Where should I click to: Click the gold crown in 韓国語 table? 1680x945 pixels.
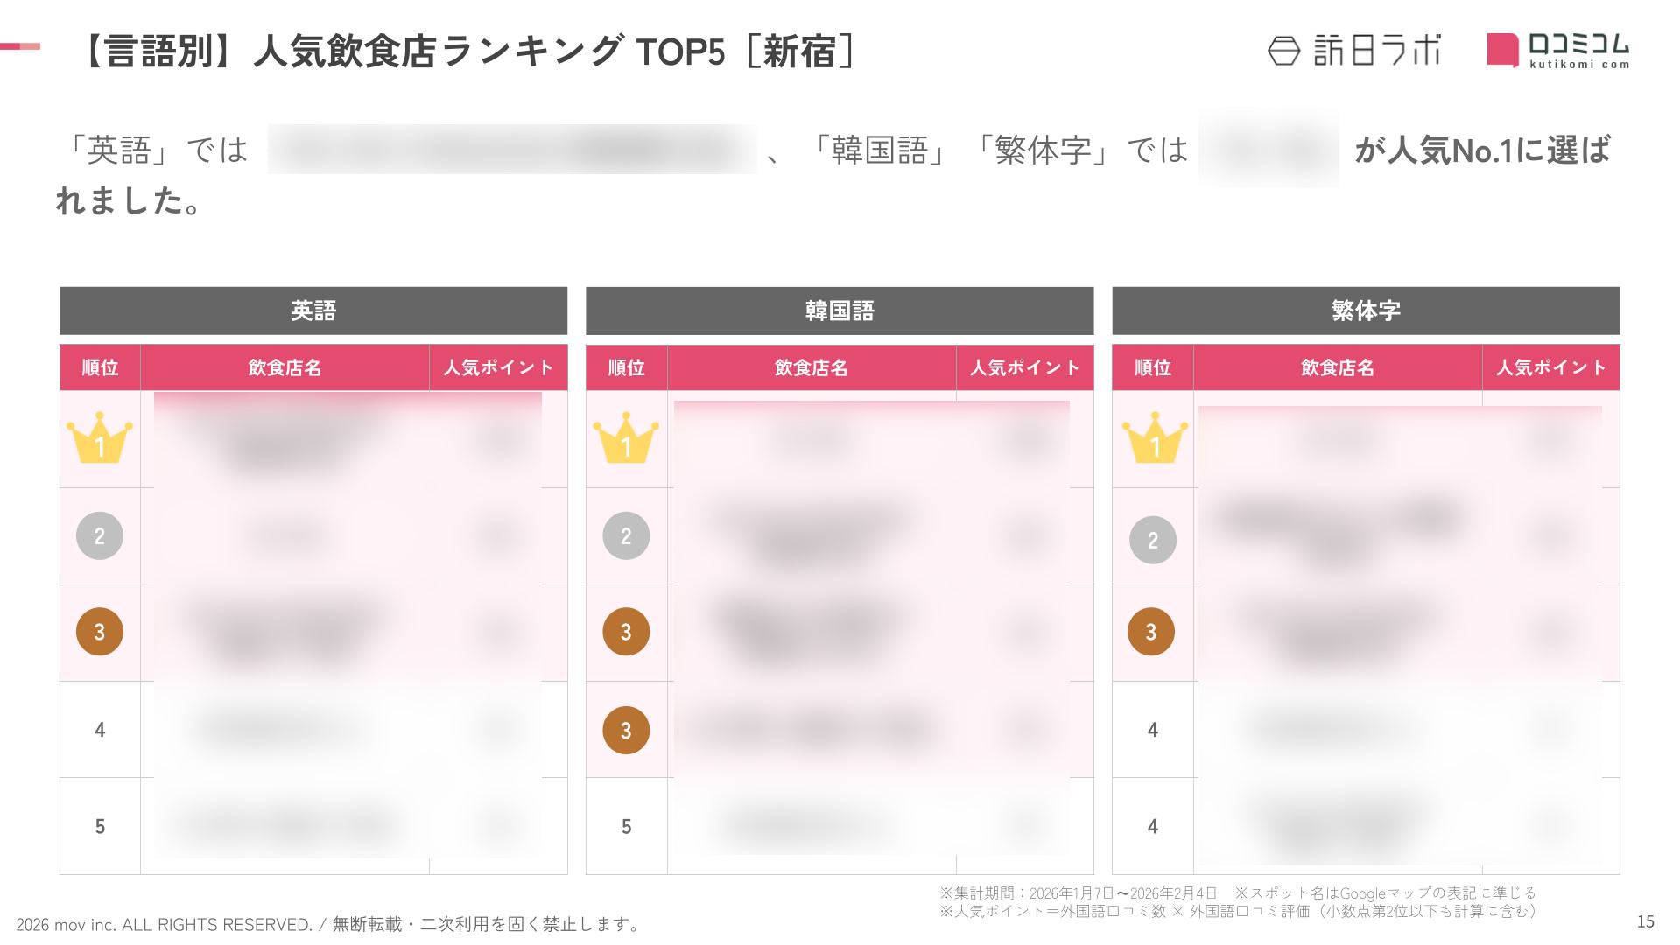(626, 440)
